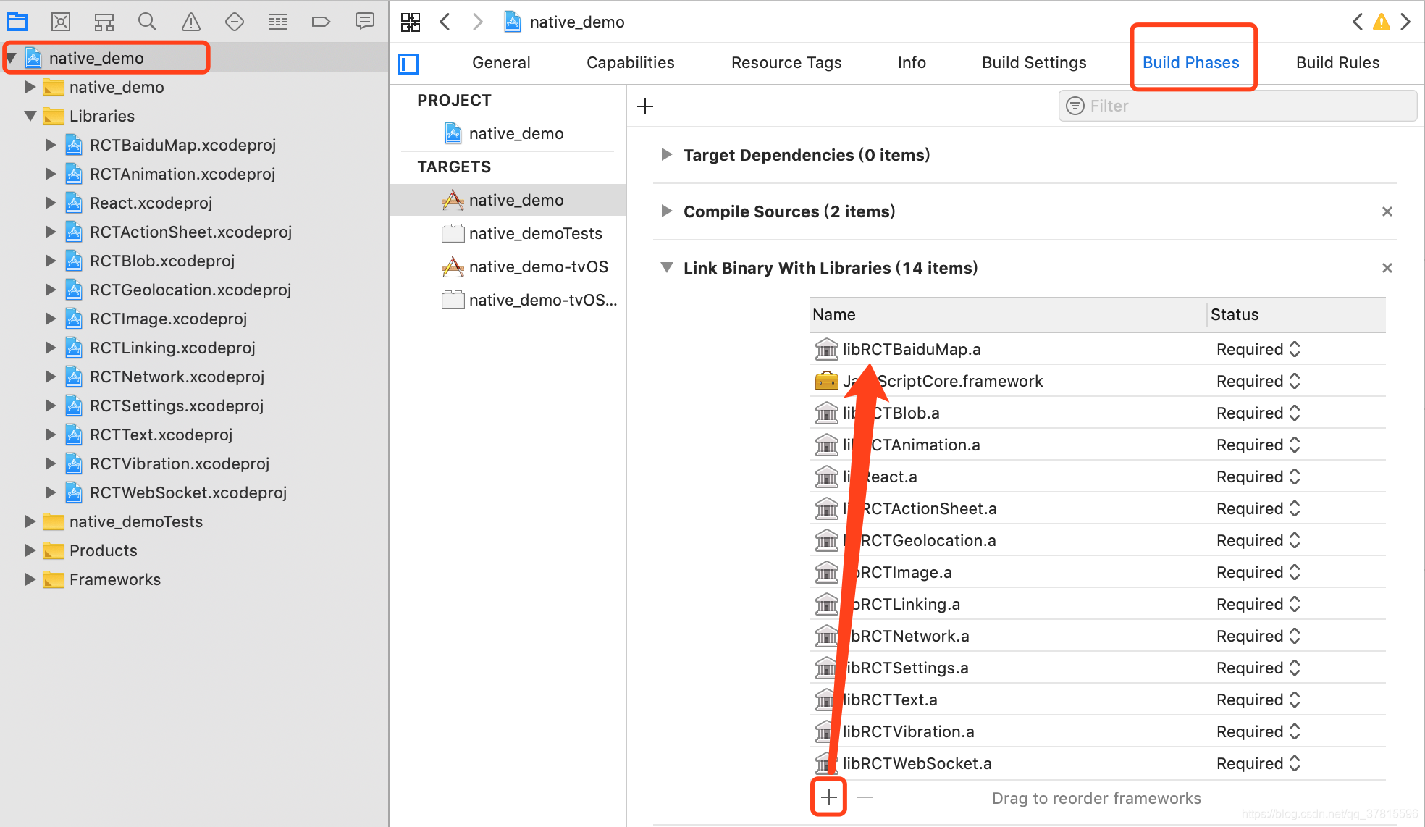Expand the Frameworks folder
Image resolution: width=1425 pixels, height=827 pixels.
click(x=30, y=579)
